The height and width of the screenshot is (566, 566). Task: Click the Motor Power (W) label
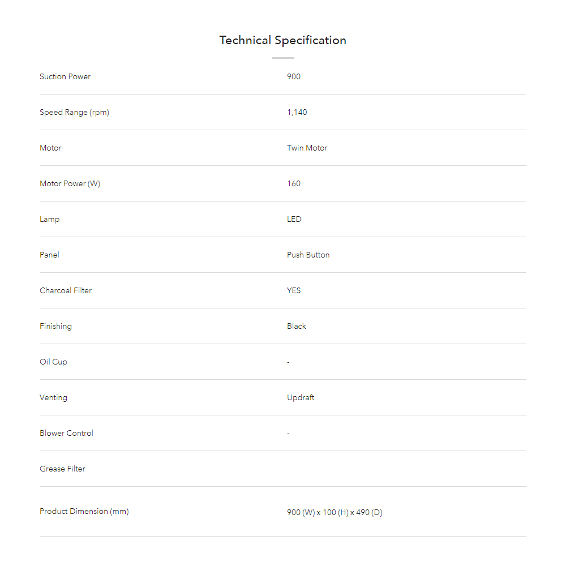point(70,183)
